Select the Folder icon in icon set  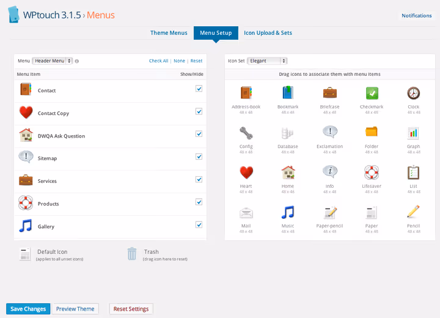pos(372,131)
